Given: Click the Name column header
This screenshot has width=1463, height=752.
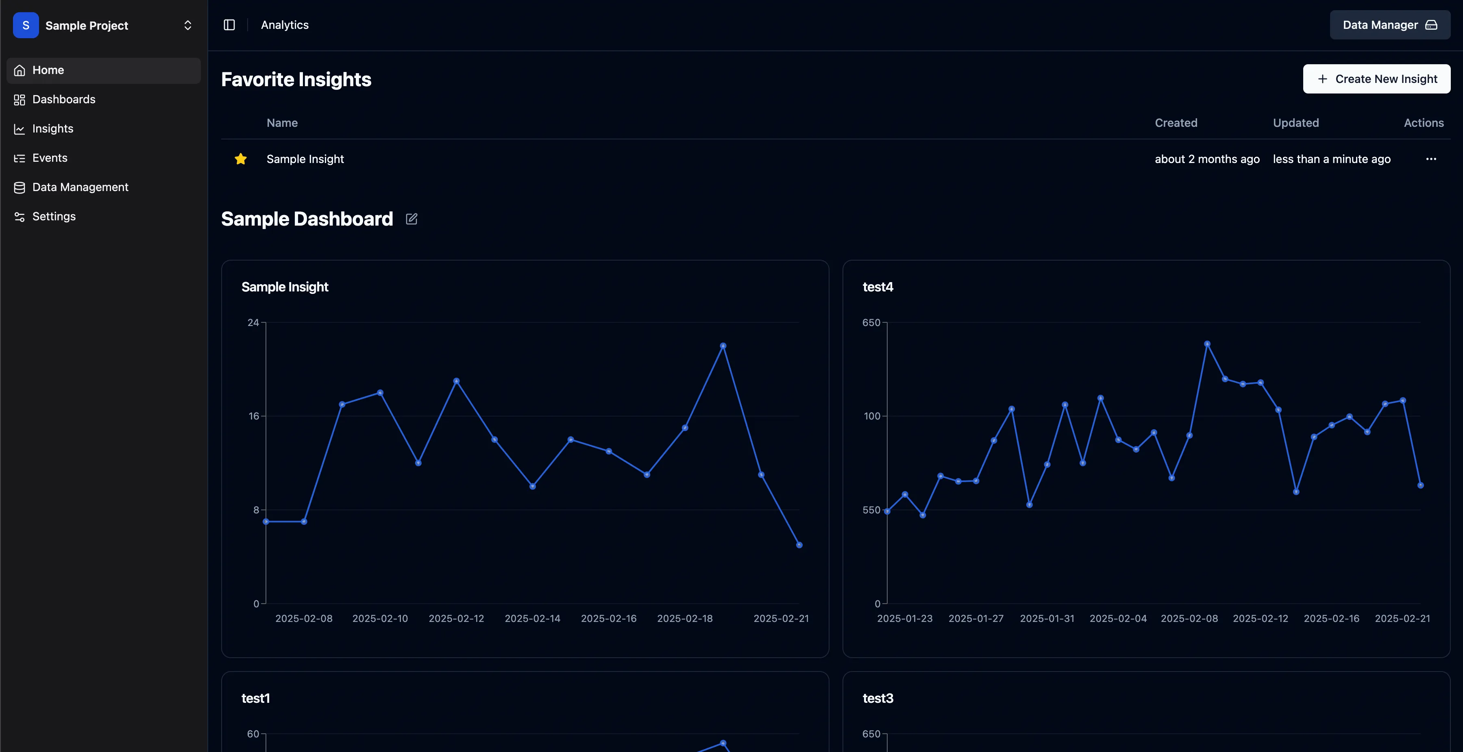Looking at the screenshot, I should tap(282, 123).
